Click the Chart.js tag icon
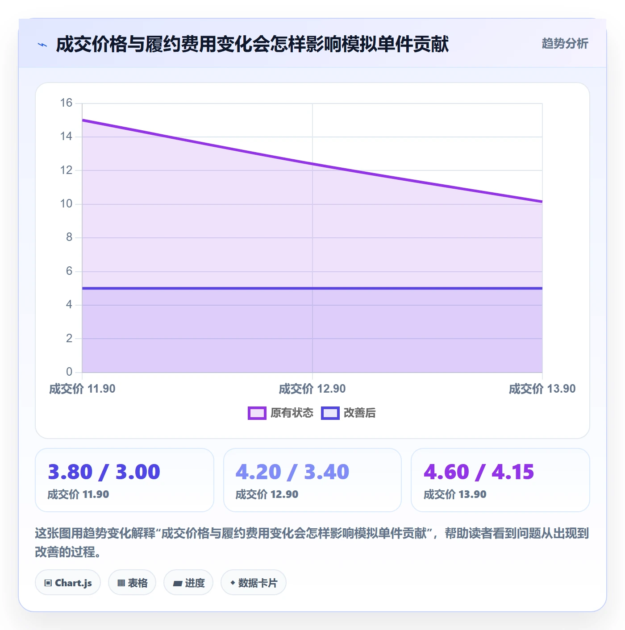The image size is (625, 630). (x=48, y=583)
